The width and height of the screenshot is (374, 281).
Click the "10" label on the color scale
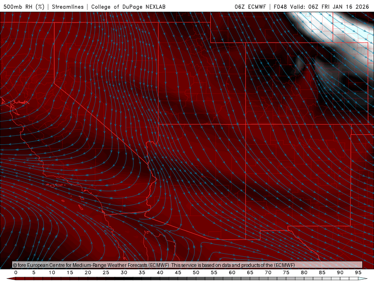[x=52, y=273]
